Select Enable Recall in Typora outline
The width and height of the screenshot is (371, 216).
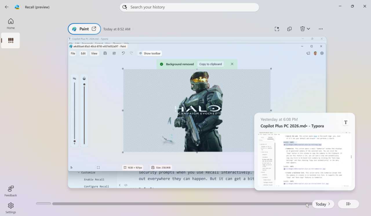point(94,180)
